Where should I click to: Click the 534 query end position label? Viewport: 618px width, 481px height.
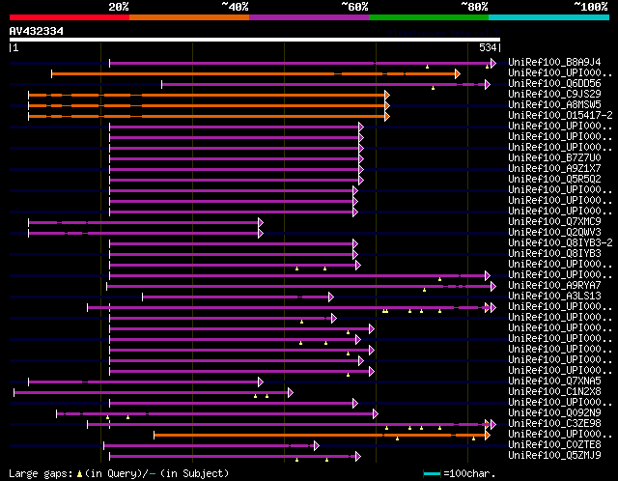[488, 47]
